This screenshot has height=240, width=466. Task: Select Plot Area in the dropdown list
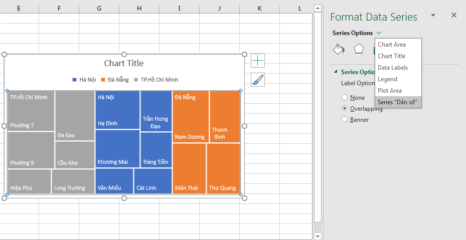click(x=390, y=91)
